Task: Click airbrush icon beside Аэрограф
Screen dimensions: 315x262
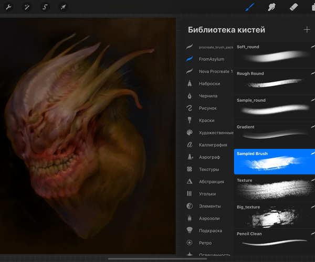Action: pyautogui.click(x=190, y=157)
